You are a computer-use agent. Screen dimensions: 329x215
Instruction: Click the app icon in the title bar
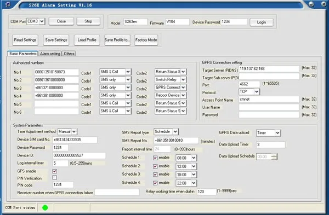pos(8,4)
